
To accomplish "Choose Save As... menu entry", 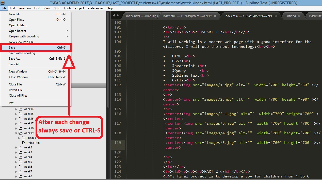I will point(36,59).
